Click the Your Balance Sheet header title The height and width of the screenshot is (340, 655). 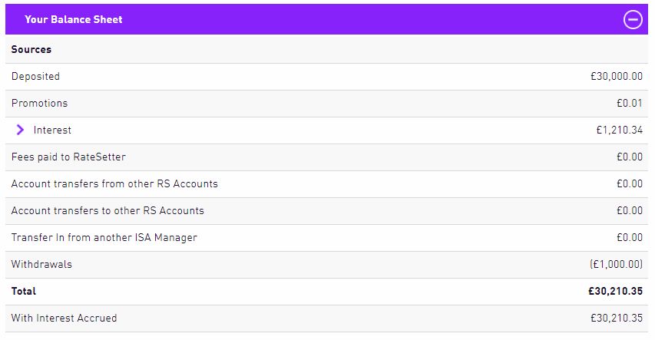point(74,19)
